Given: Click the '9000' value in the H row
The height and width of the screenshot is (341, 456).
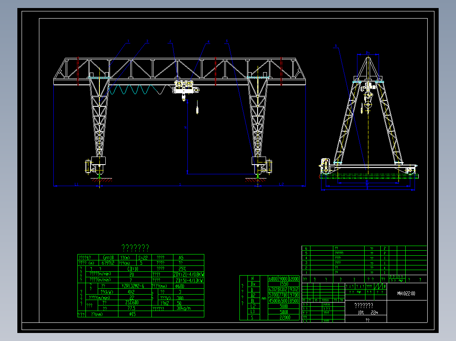Looking at the screenshot, I should tap(283, 279).
